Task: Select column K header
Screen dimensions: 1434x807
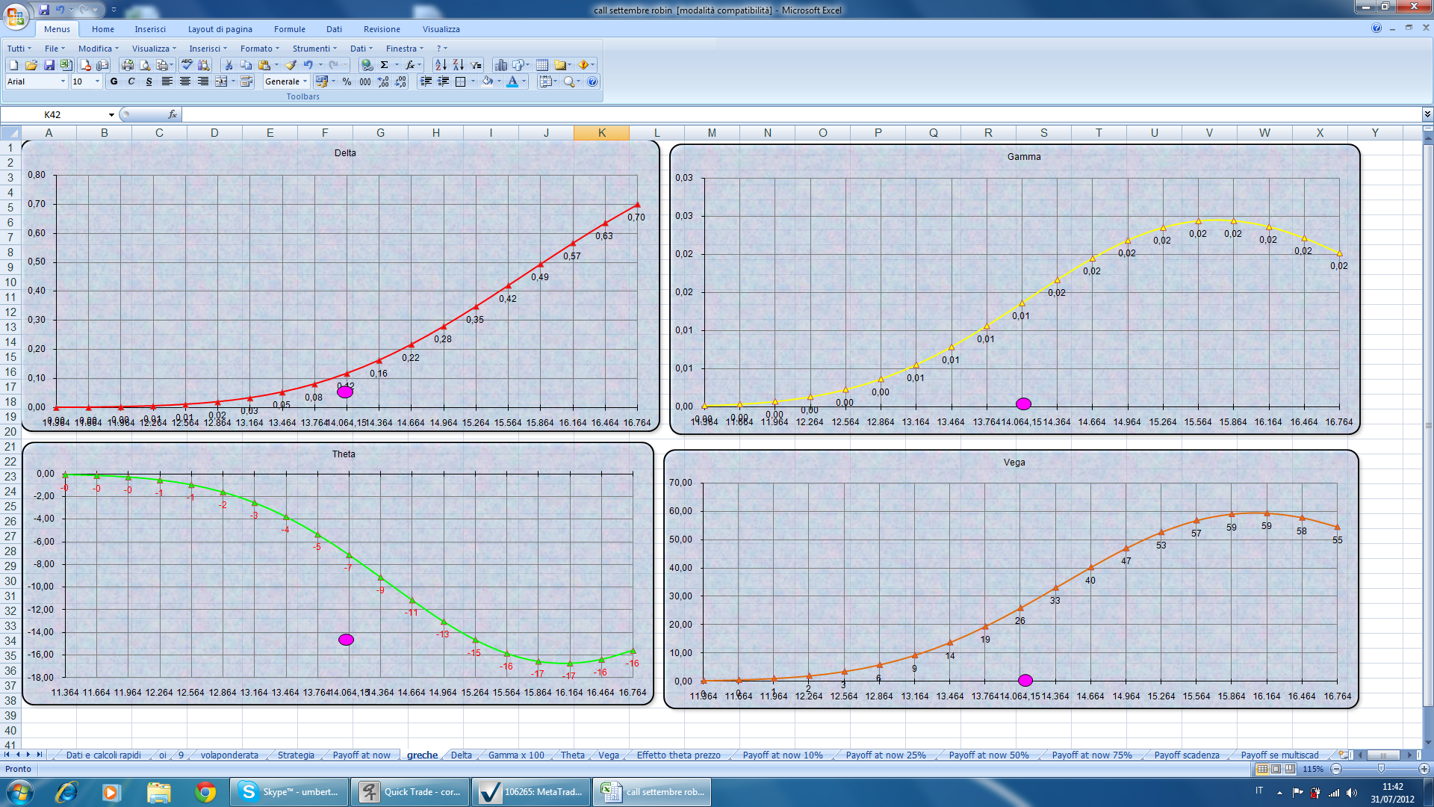Action: click(601, 133)
